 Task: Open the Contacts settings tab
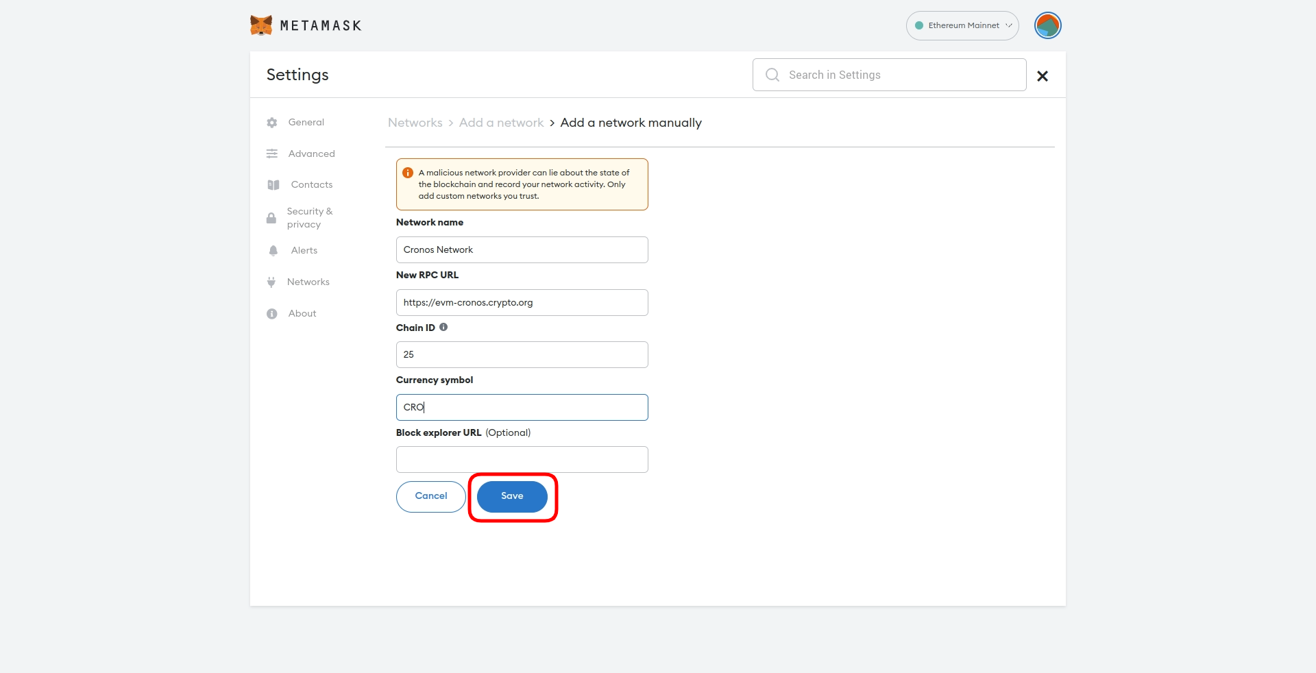[312, 184]
